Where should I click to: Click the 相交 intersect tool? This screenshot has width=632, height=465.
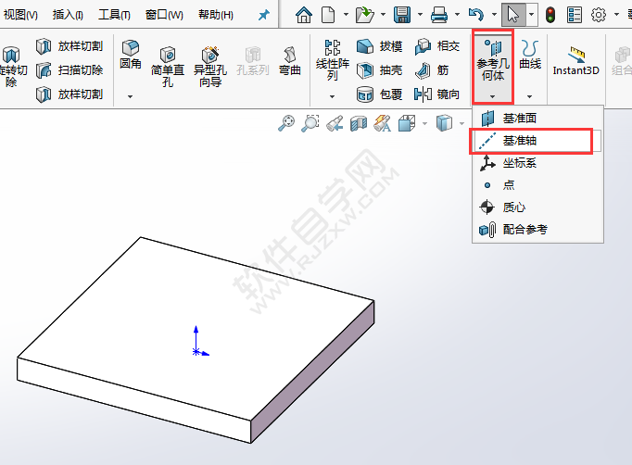[437, 46]
